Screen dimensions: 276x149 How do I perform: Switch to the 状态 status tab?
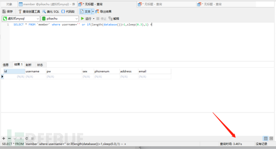point(40,65)
